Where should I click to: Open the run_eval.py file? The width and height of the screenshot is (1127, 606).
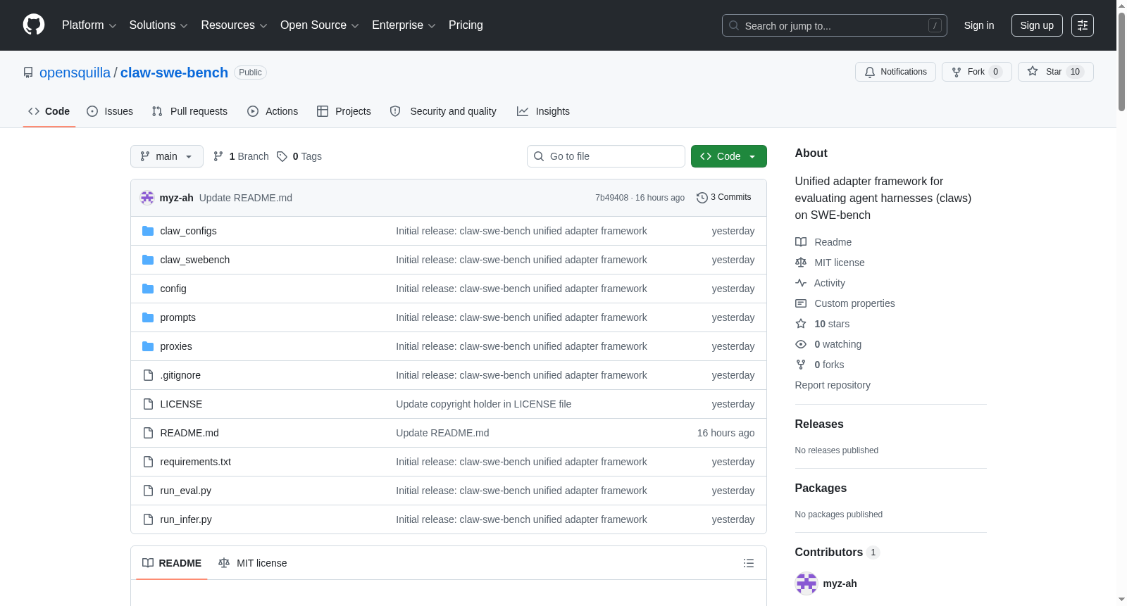point(185,491)
